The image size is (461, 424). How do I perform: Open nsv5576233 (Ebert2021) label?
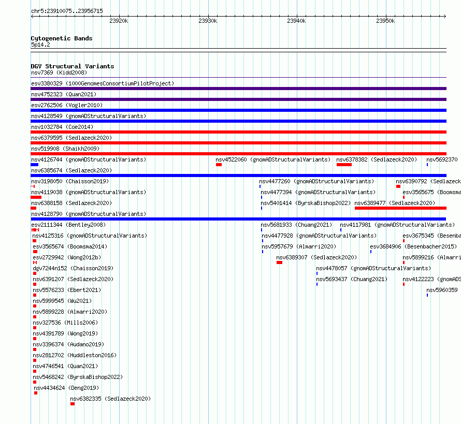click(x=67, y=290)
